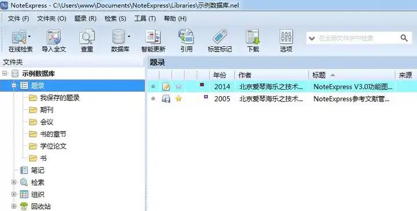
Task: Click the purple tag marker on the 2005 record
Action: pos(206,97)
